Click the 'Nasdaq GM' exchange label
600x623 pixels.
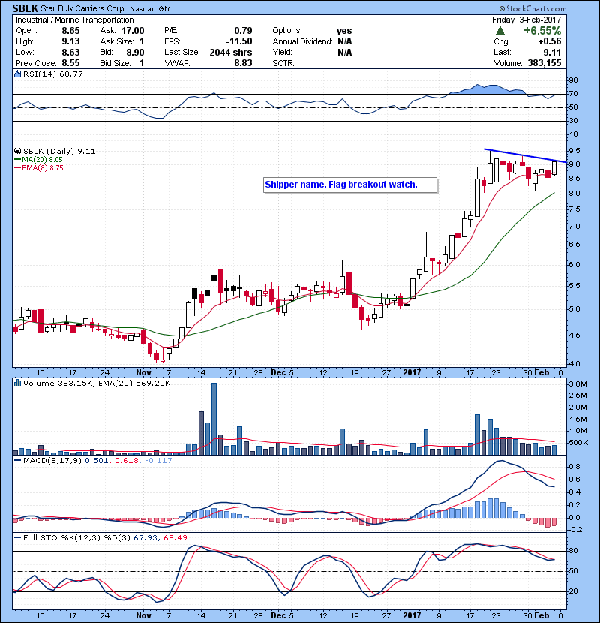pos(151,9)
